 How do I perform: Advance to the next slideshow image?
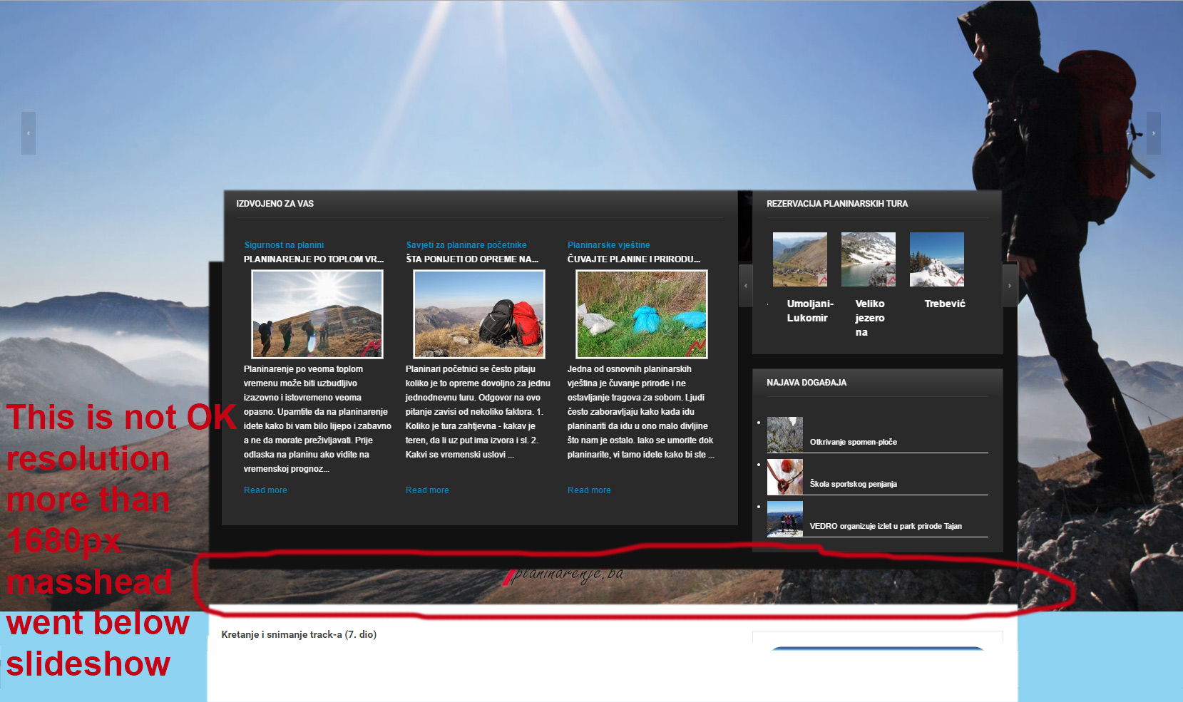tap(1153, 133)
